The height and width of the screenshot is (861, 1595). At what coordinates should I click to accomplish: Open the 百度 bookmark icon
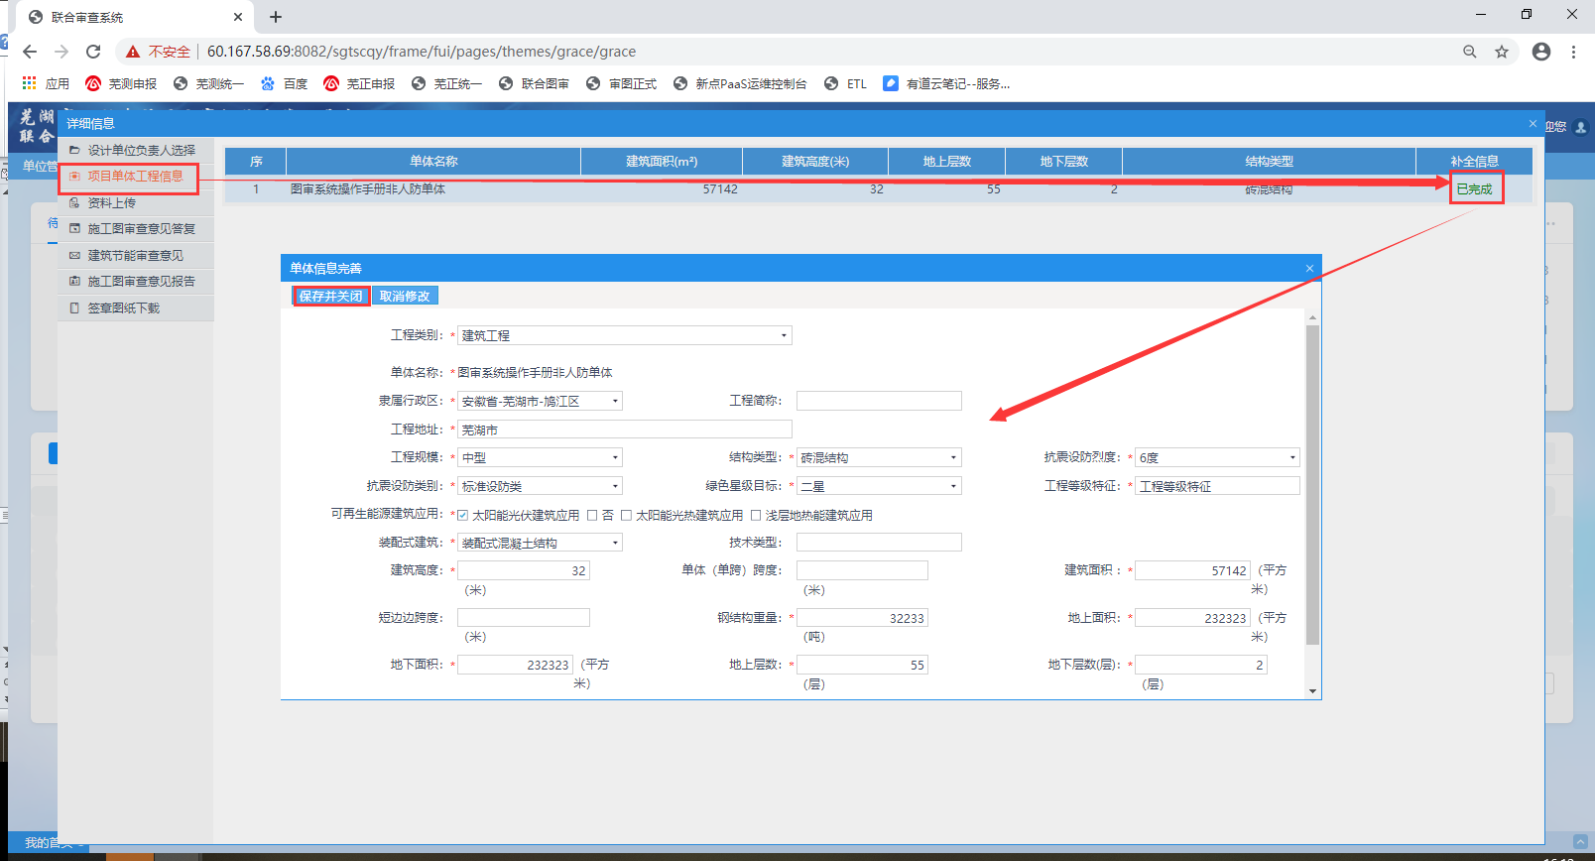click(268, 83)
